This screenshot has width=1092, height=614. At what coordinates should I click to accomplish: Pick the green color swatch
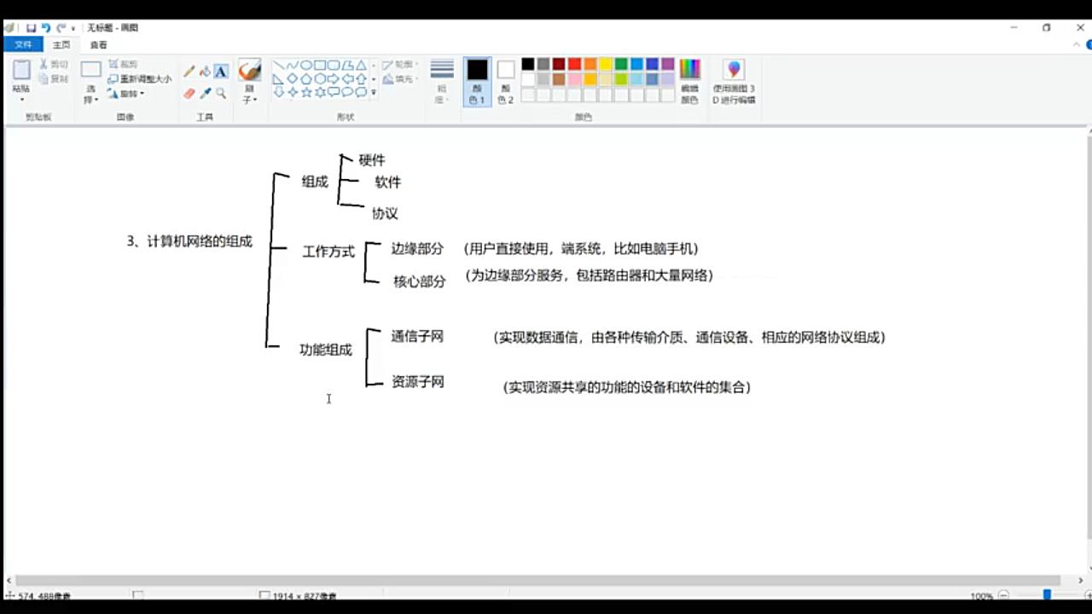(621, 64)
